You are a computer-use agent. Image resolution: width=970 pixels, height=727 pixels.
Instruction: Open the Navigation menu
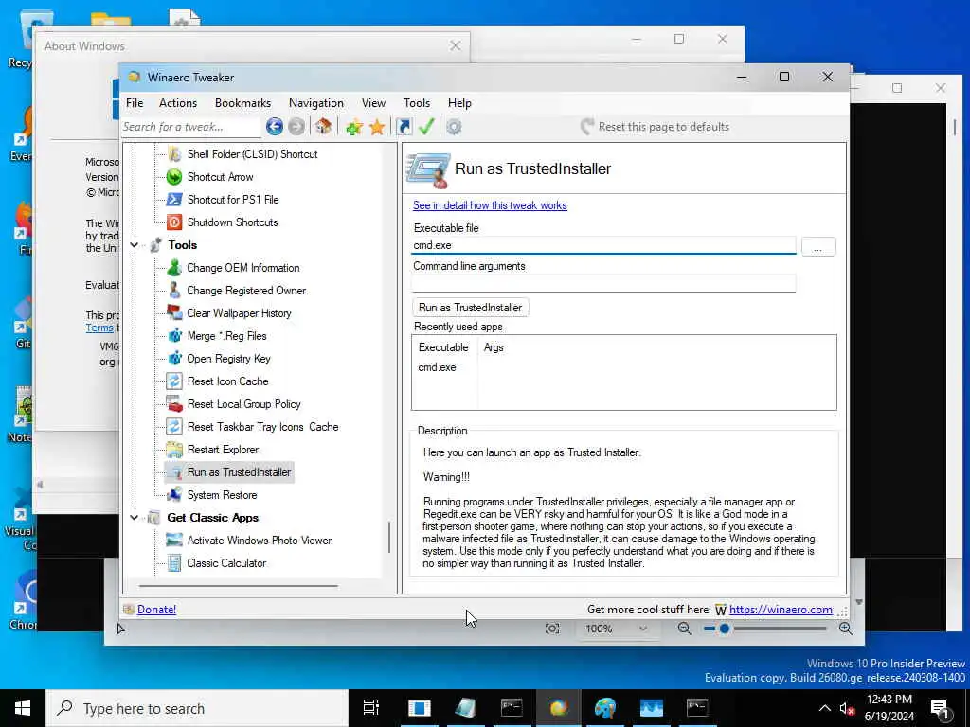(316, 102)
